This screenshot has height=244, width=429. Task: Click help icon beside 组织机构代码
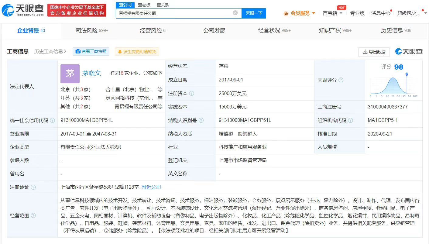[x=350, y=120]
